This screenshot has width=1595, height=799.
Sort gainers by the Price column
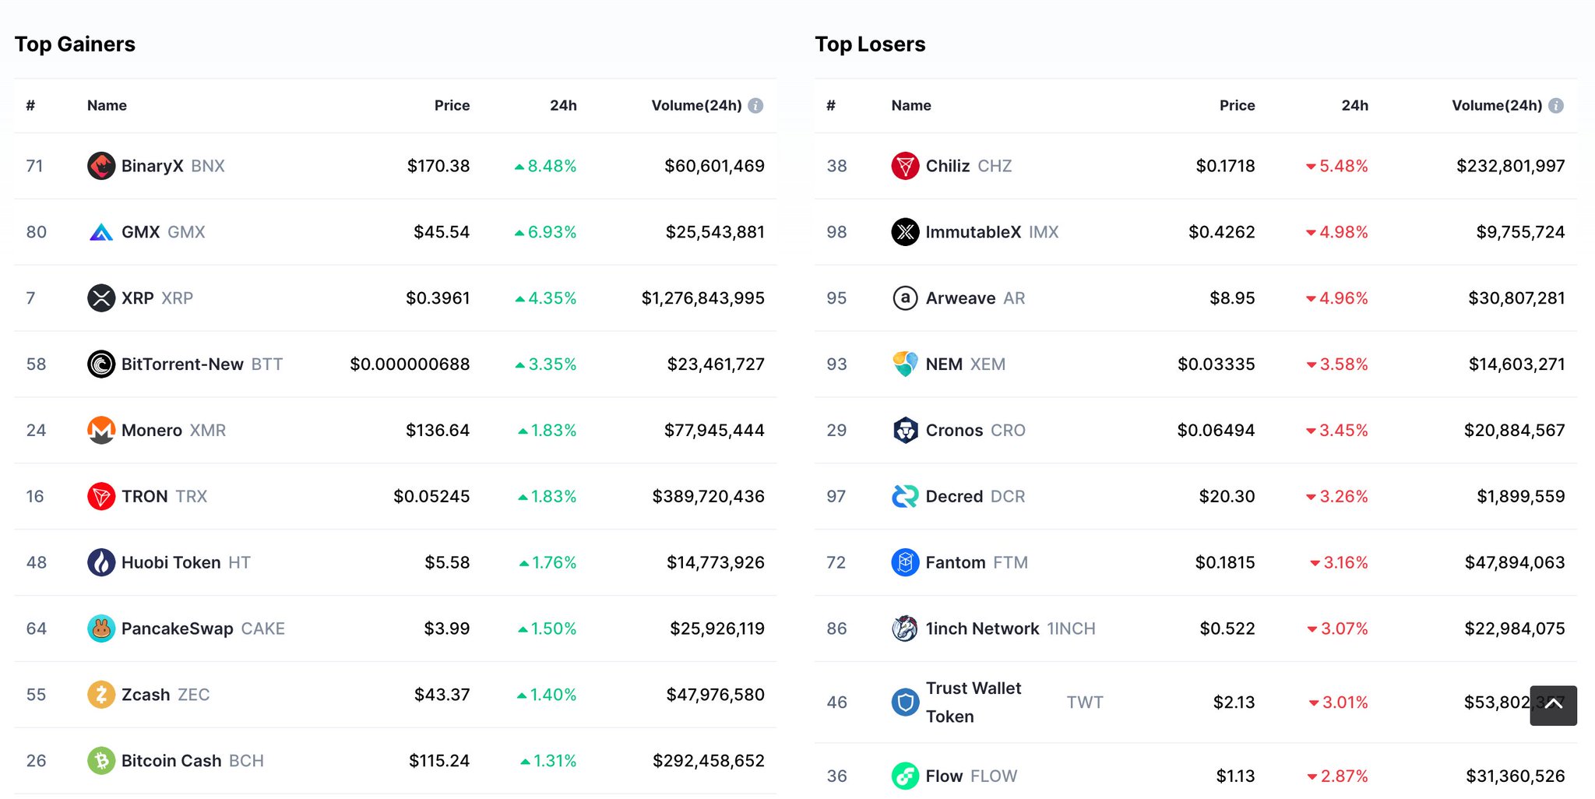(x=452, y=105)
